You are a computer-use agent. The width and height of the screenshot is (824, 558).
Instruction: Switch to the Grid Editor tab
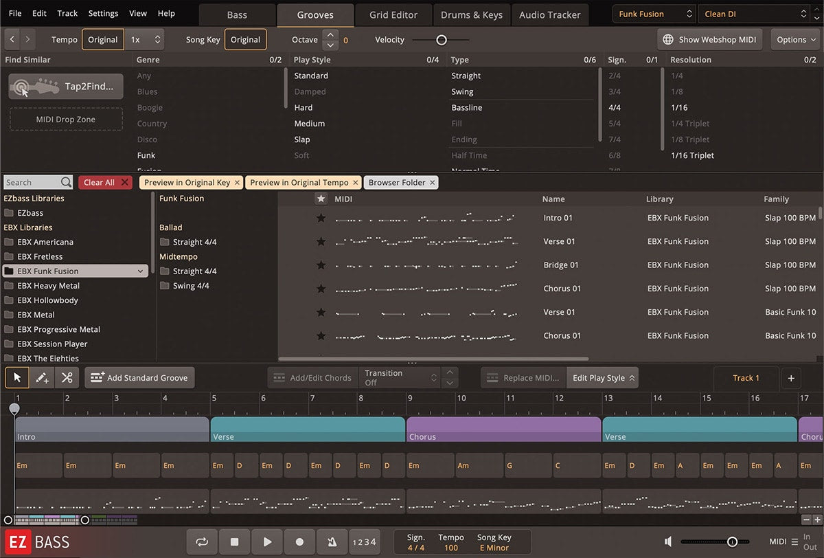pos(393,14)
